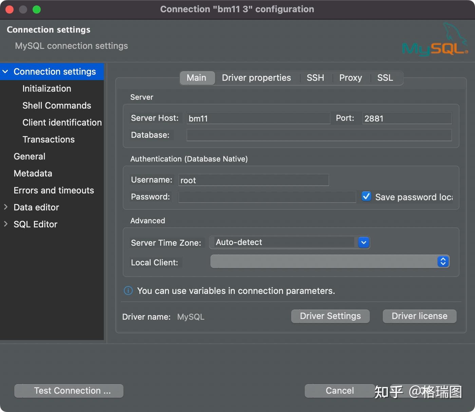This screenshot has width=475, height=412.
Task: Select Initialization in the sidebar
Action: (x=52, y=89)
